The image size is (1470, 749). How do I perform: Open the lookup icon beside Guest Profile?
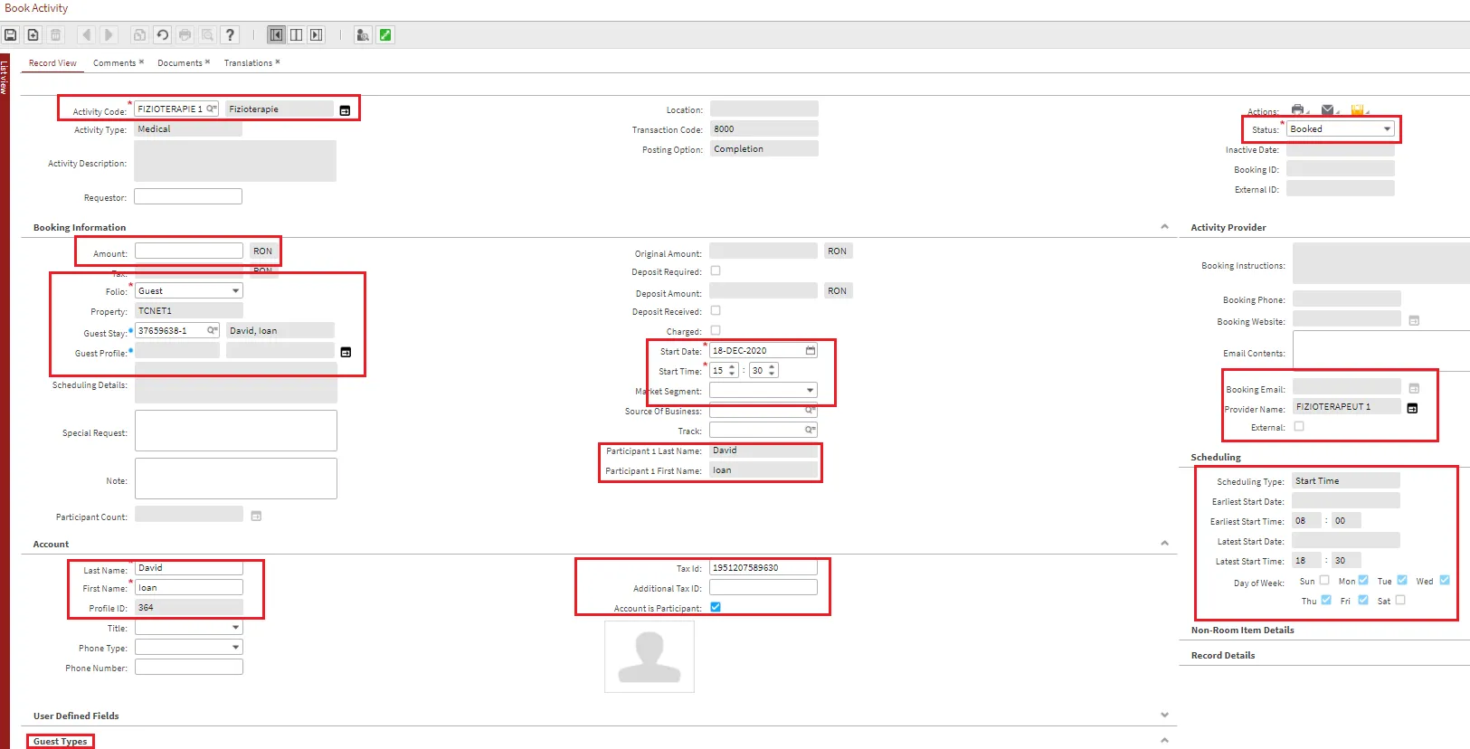point(345,352)
